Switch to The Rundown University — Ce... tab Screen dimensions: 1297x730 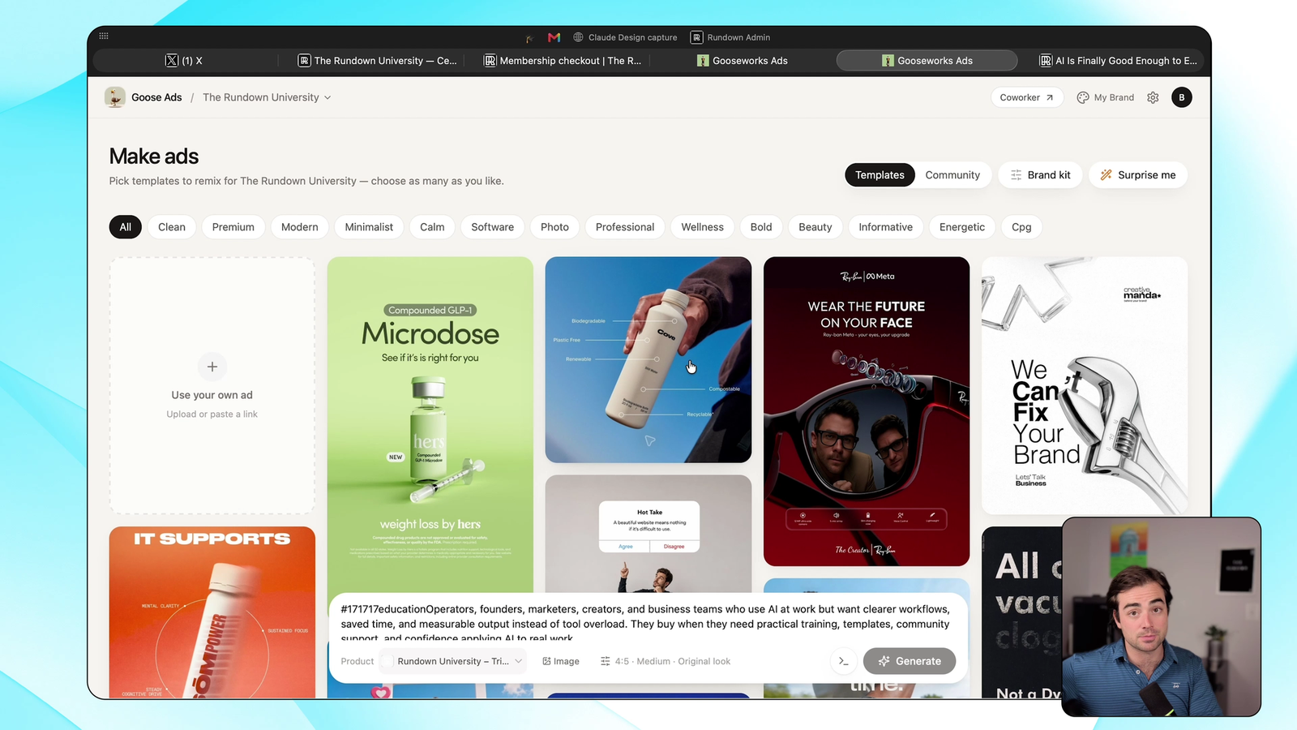377,61
